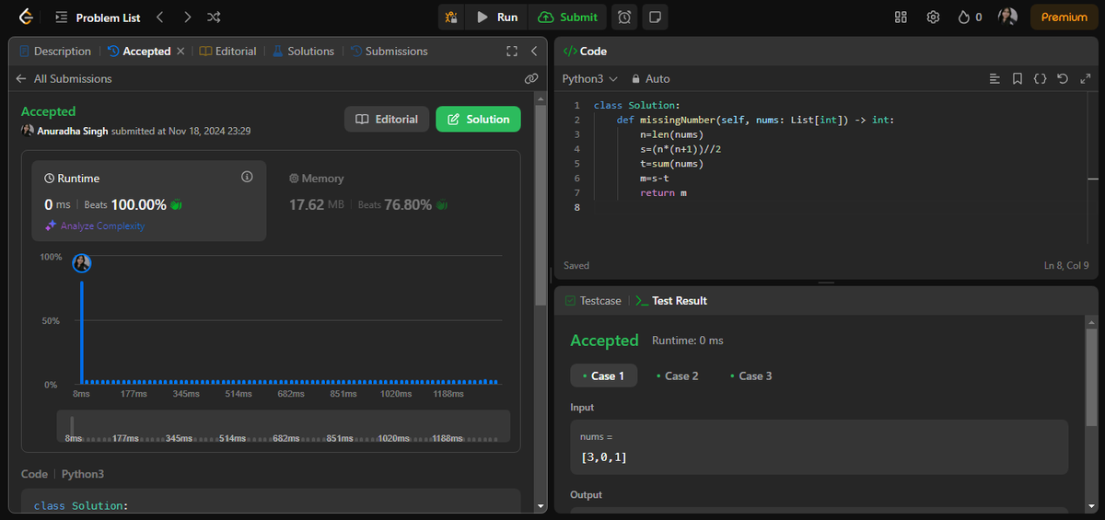Open the Problem List panel
1105x520 pixels.
(x=97, y=17)
